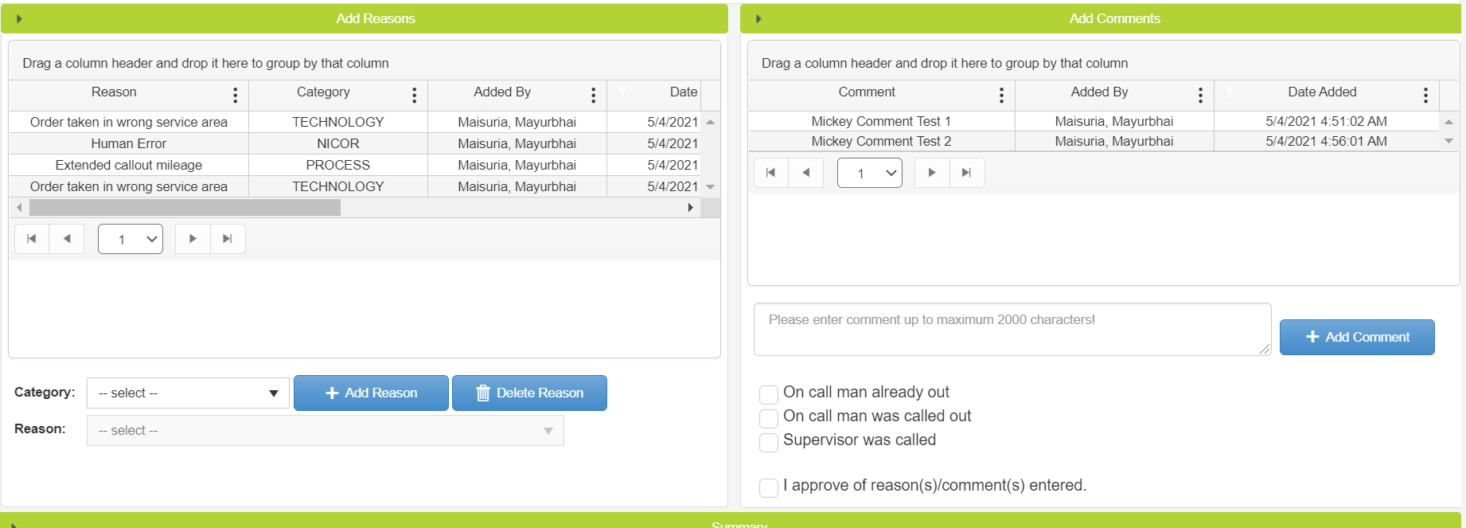Viewport: 1466px width, 528px height.
Task: Open the Category column options menu
Action: coord(414,96)
